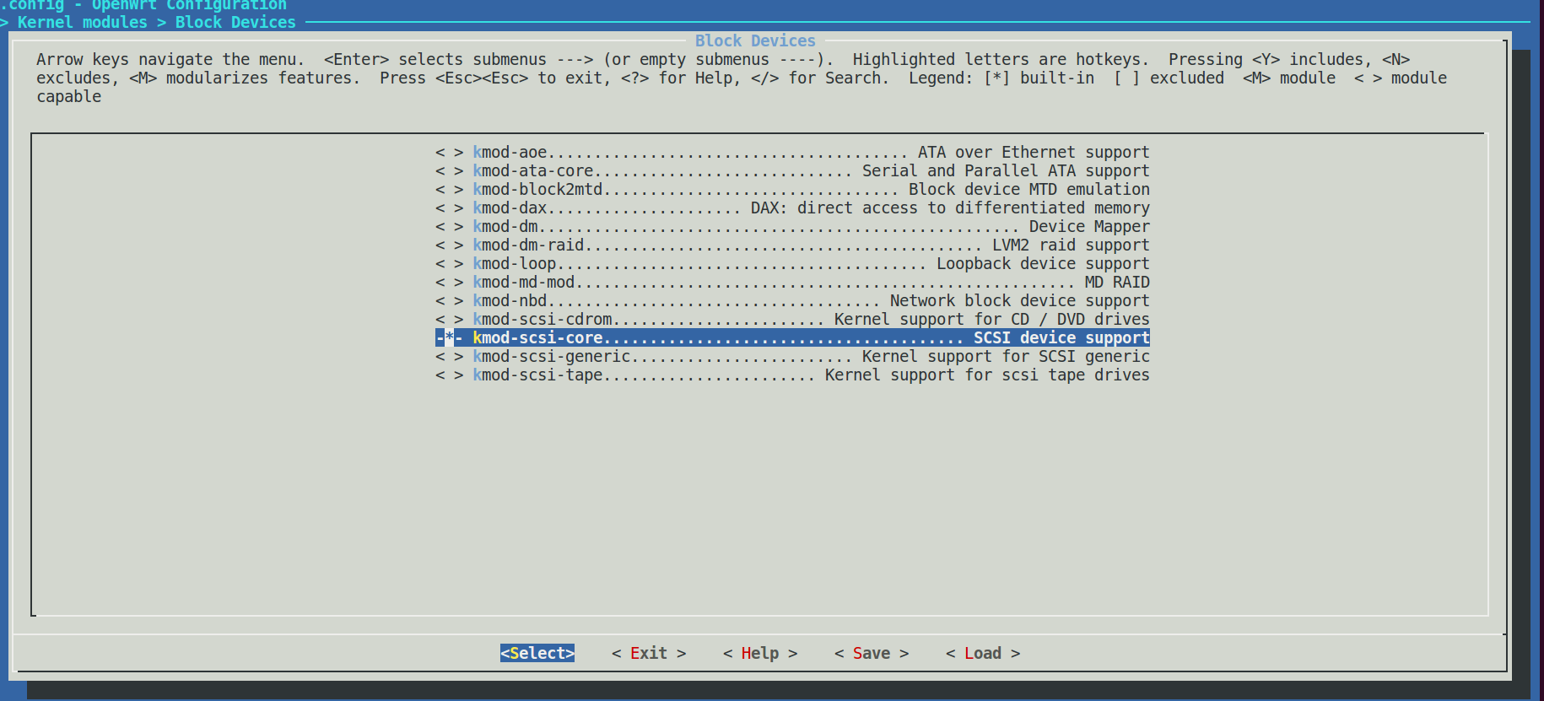The width and height of the screenshot is (1544, 701).
Task: Click the 'ATA over Ethernet support' description
Action: pos(1034,153)
